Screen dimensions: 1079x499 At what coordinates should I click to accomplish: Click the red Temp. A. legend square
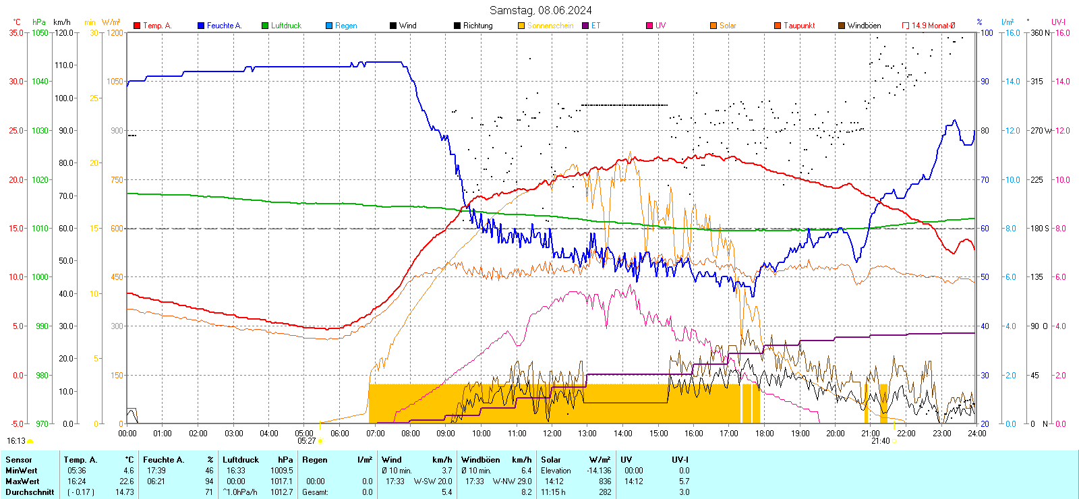click(x=137, y=26)
